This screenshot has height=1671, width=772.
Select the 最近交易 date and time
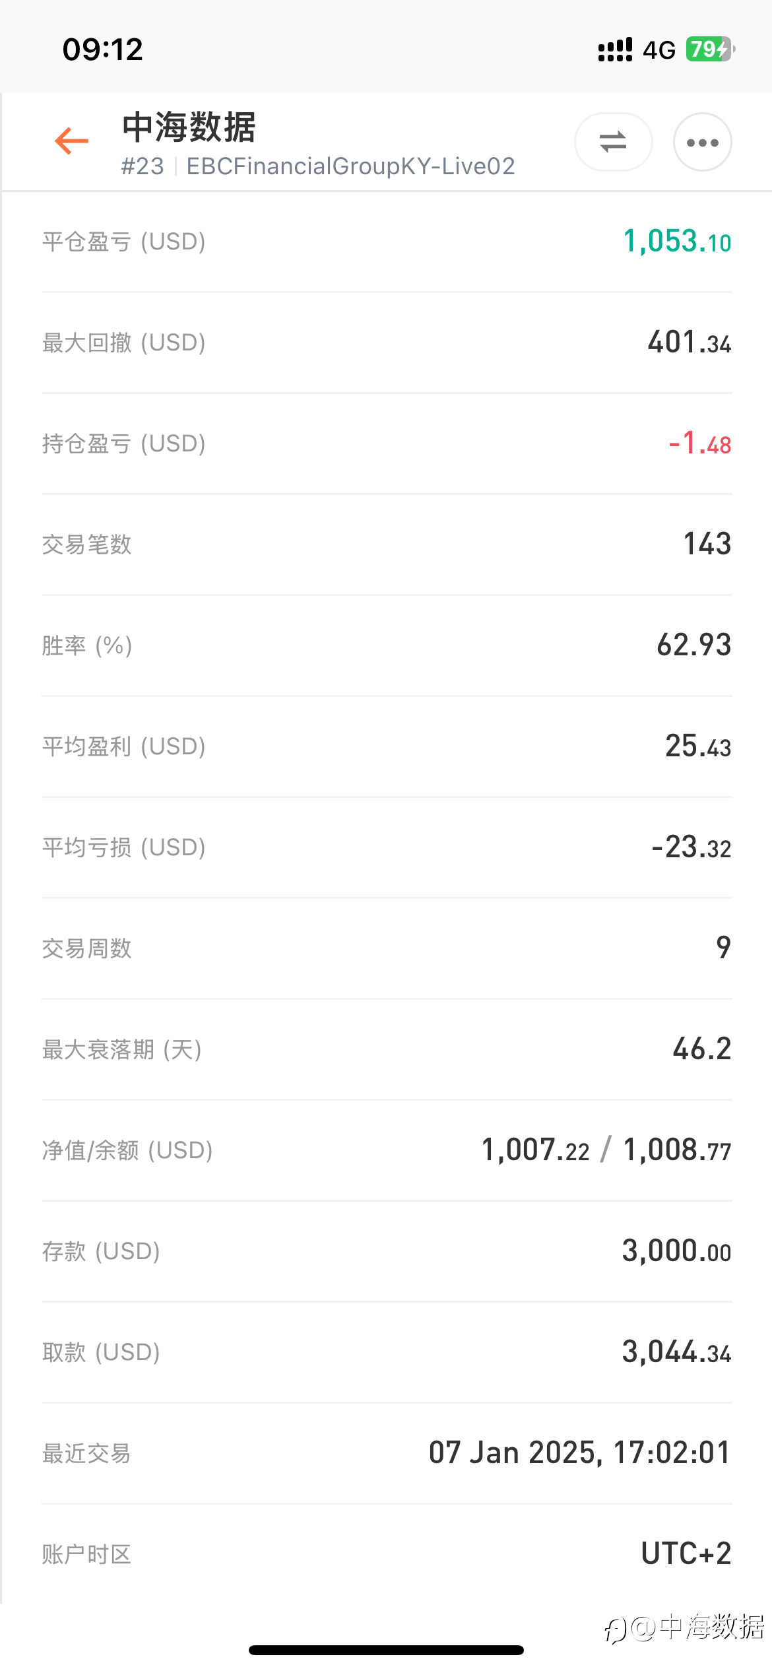click(580, 1453)
